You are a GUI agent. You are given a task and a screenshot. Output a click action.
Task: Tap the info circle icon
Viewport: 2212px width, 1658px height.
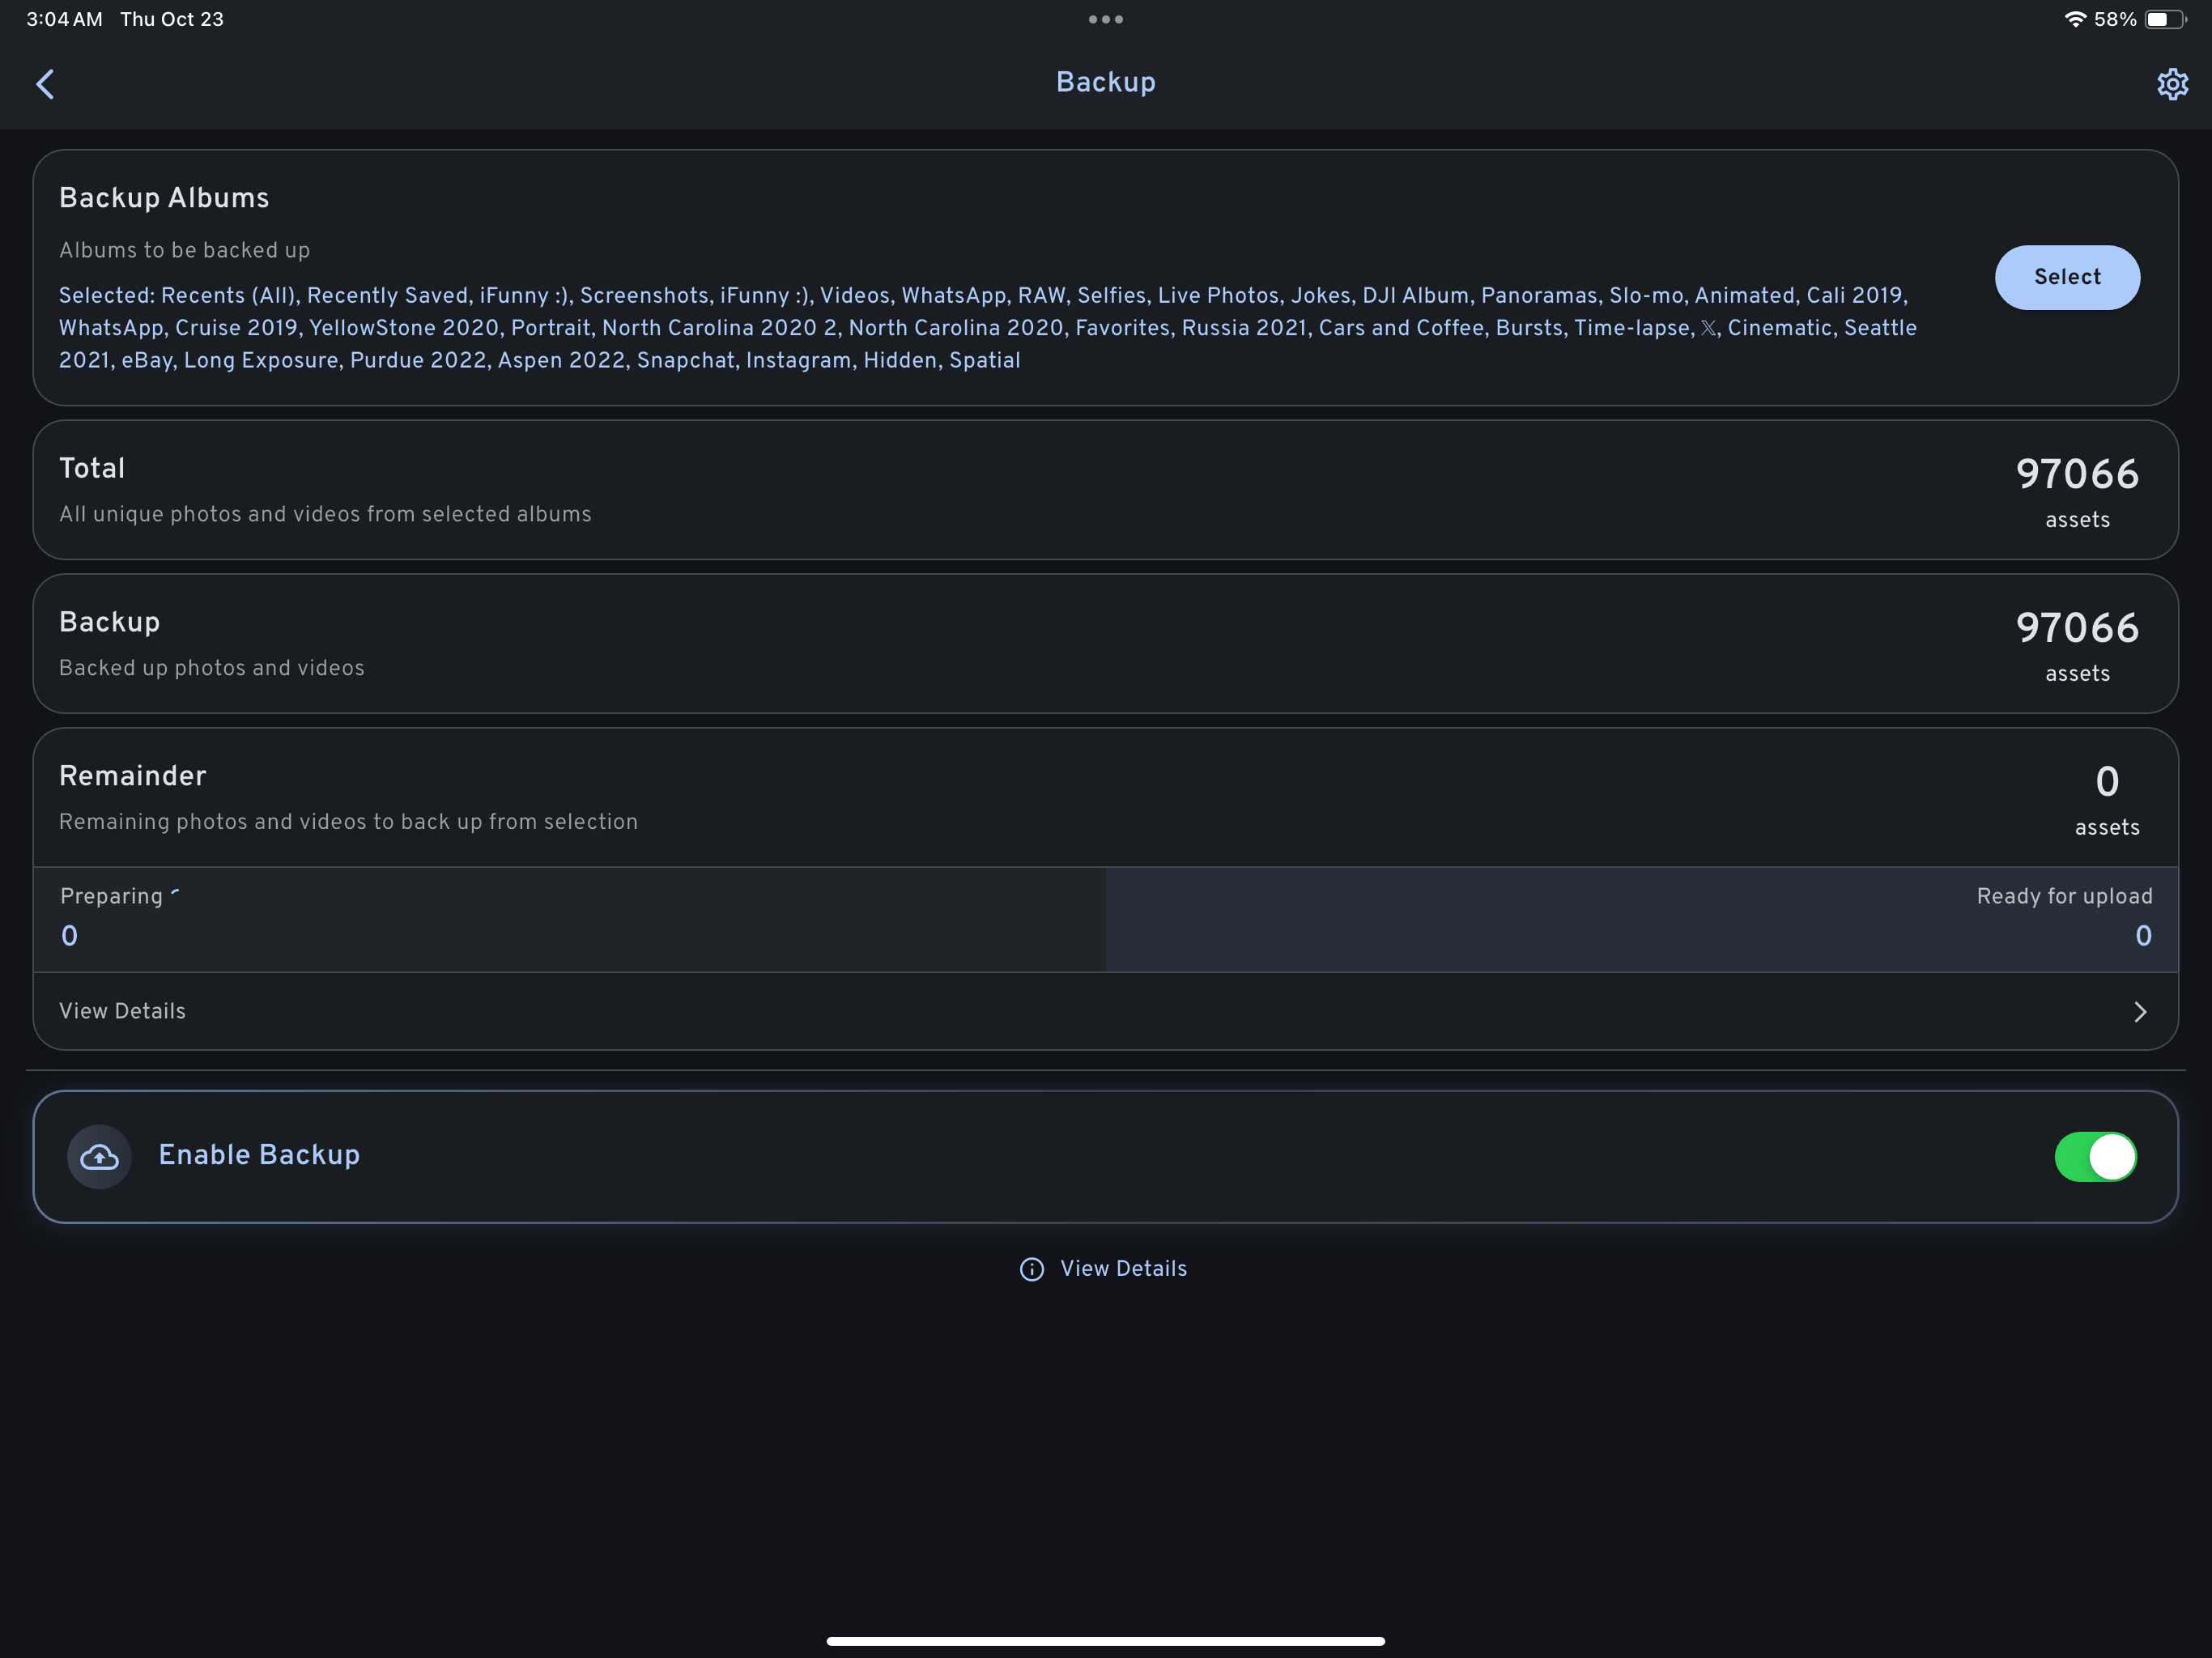click(1031, 1269)
